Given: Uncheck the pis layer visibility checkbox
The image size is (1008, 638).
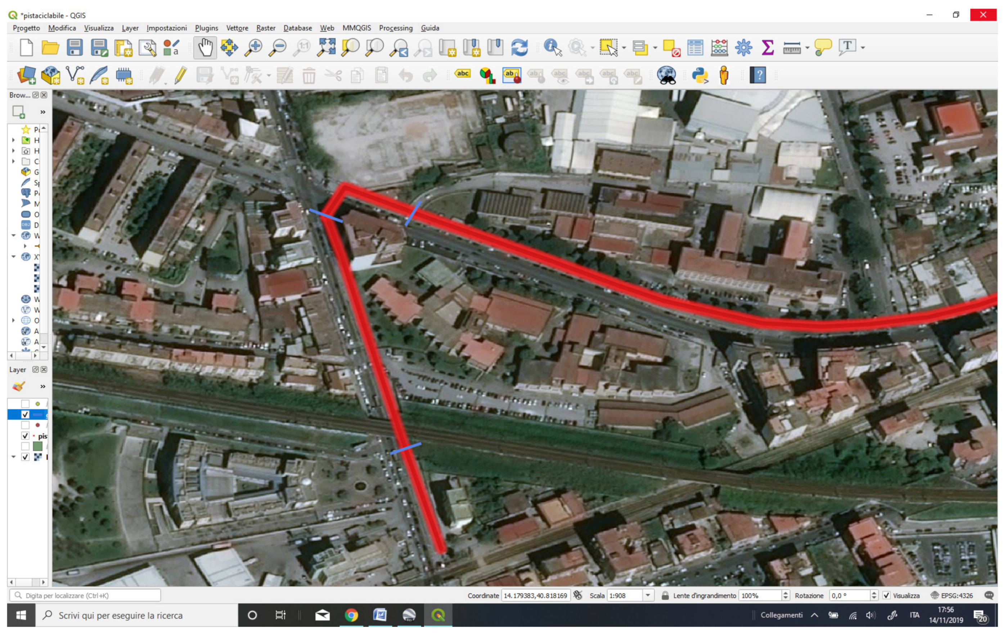Looking at the screenshot, I should tap(25, 436).
